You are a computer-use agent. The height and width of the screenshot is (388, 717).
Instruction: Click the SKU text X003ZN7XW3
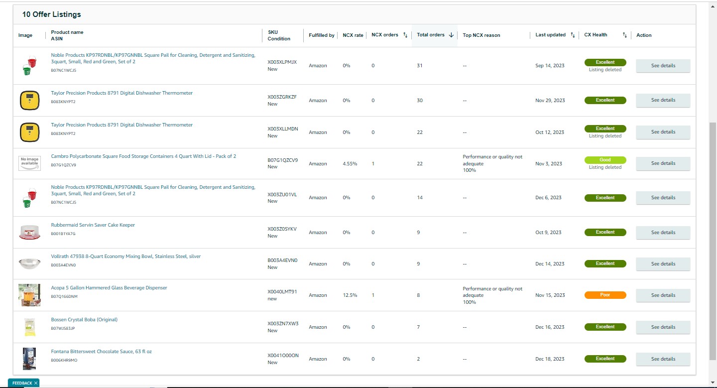click(x=283, y=324)
